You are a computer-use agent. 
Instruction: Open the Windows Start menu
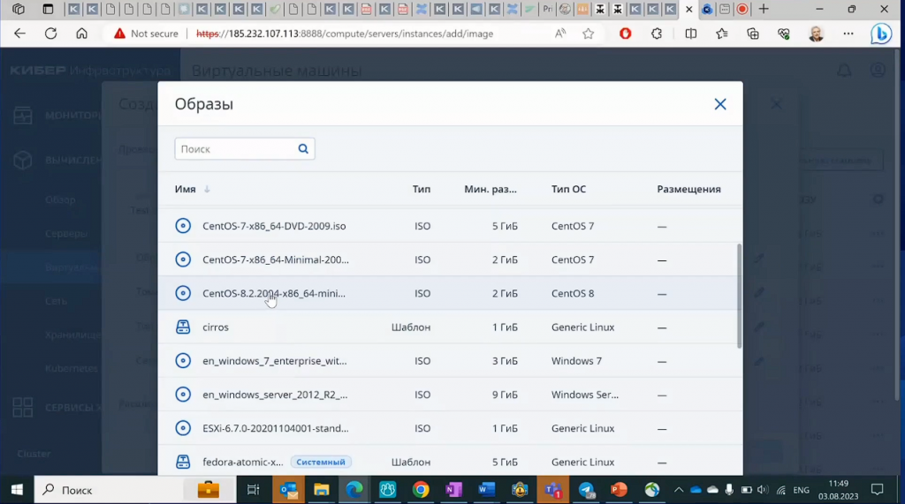point(17,490)
